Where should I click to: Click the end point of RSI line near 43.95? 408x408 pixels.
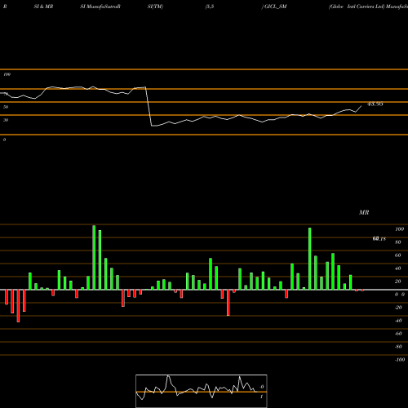point(361,106)
